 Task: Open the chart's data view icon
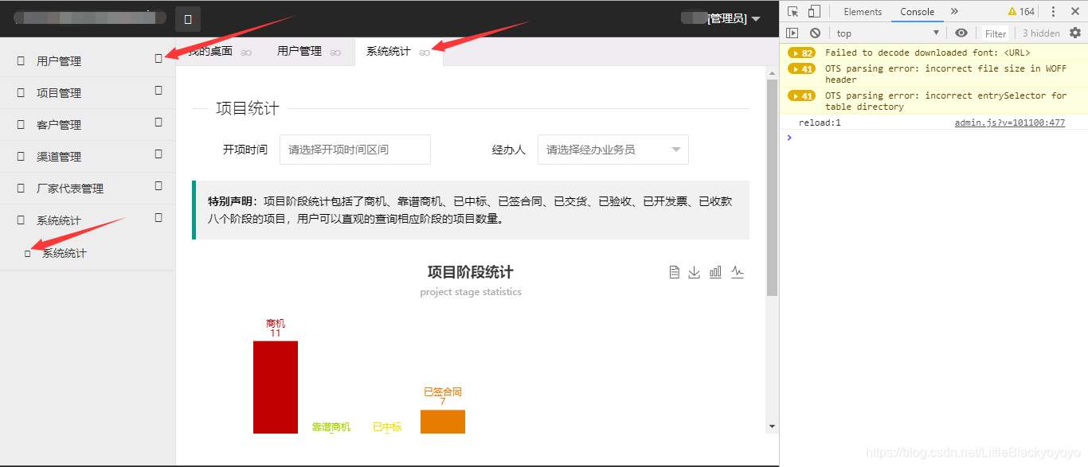coord(674,271)
